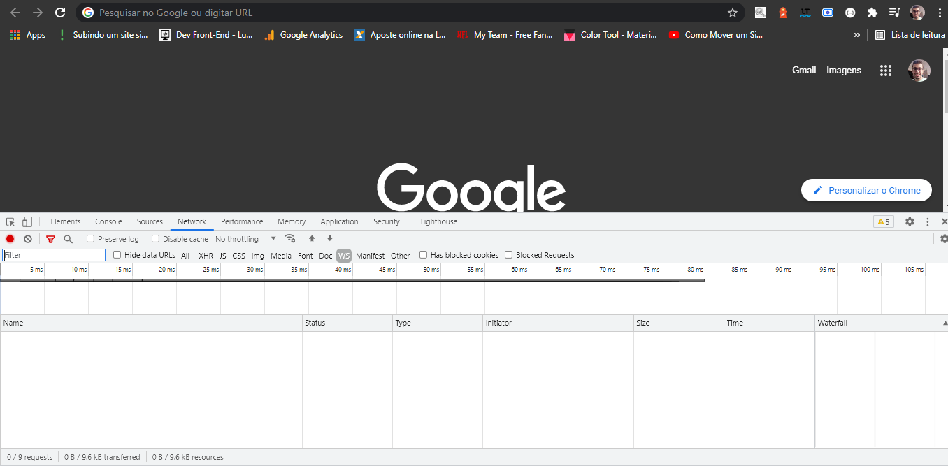The height and width of the screenshot is (466, 948).
Task: Select the XHR filter type
Action: 206,256
